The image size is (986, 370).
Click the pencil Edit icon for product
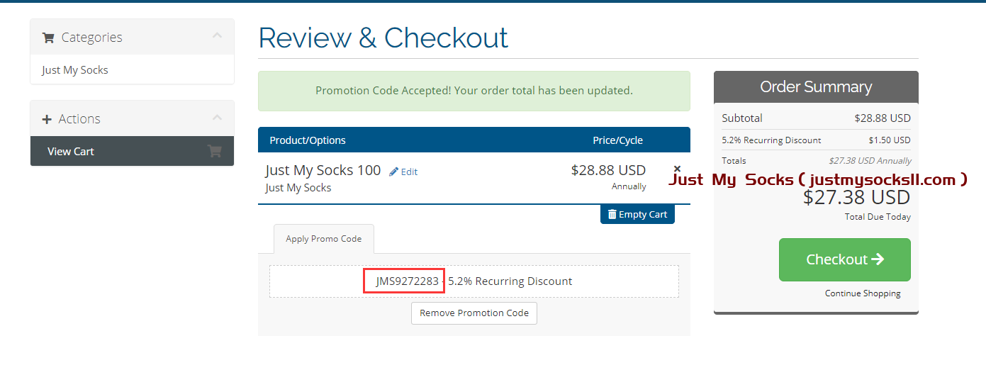tap(394, 172)
